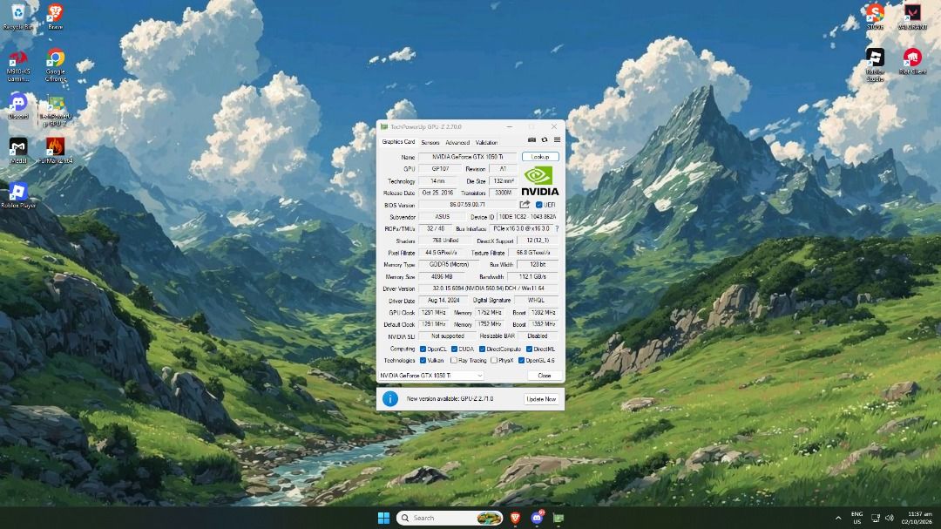Switch to the Validation tab
Image resolution: width=941 pixels, height=529 pixels.
pos(487,142)
